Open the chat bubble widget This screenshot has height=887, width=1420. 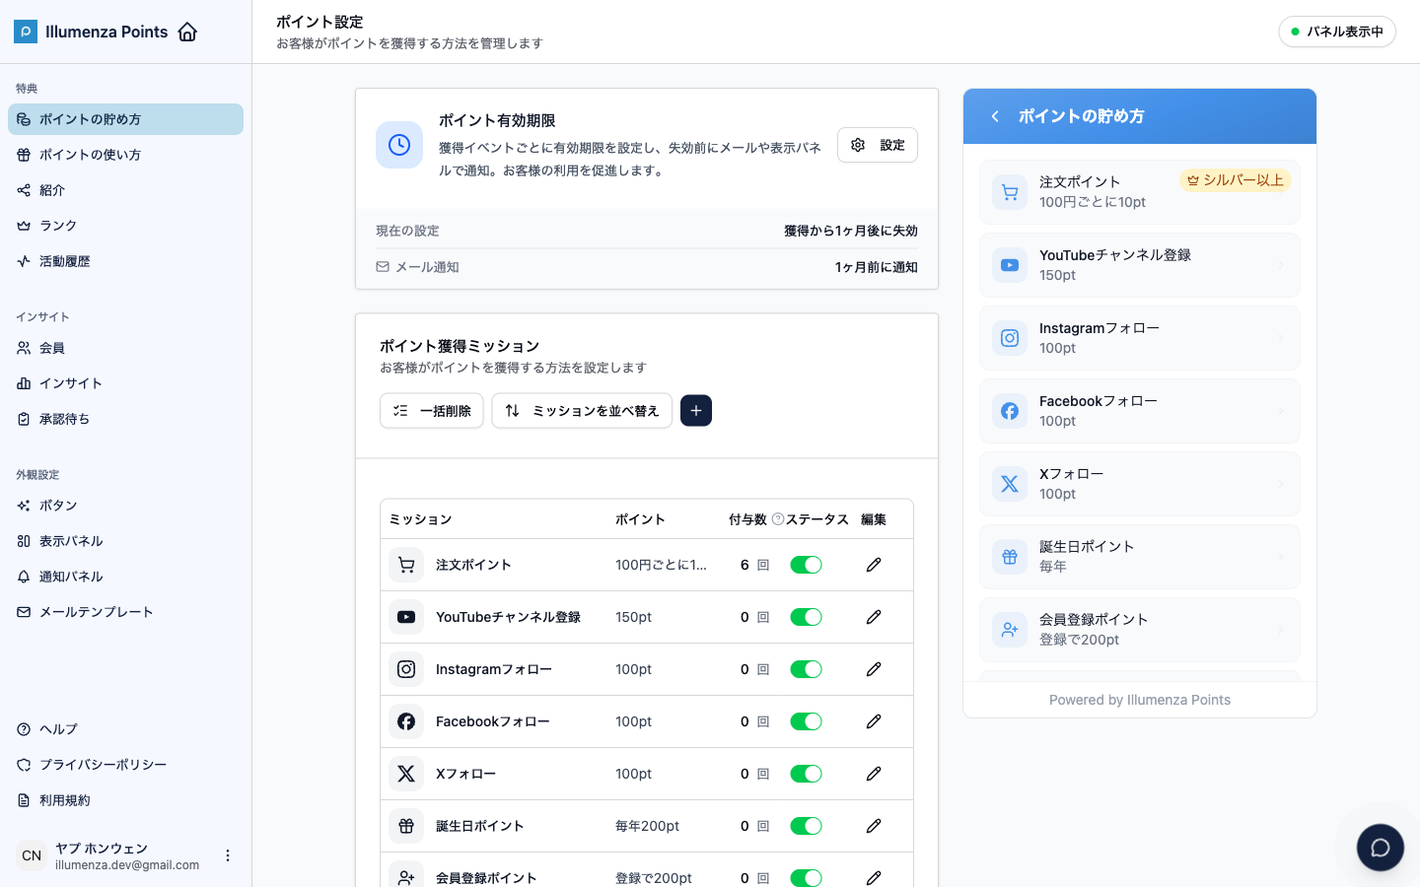point(1381,848)
